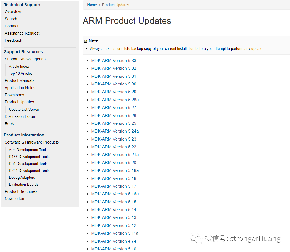
Task: Open C166 Development Tools
Action: 29,157
